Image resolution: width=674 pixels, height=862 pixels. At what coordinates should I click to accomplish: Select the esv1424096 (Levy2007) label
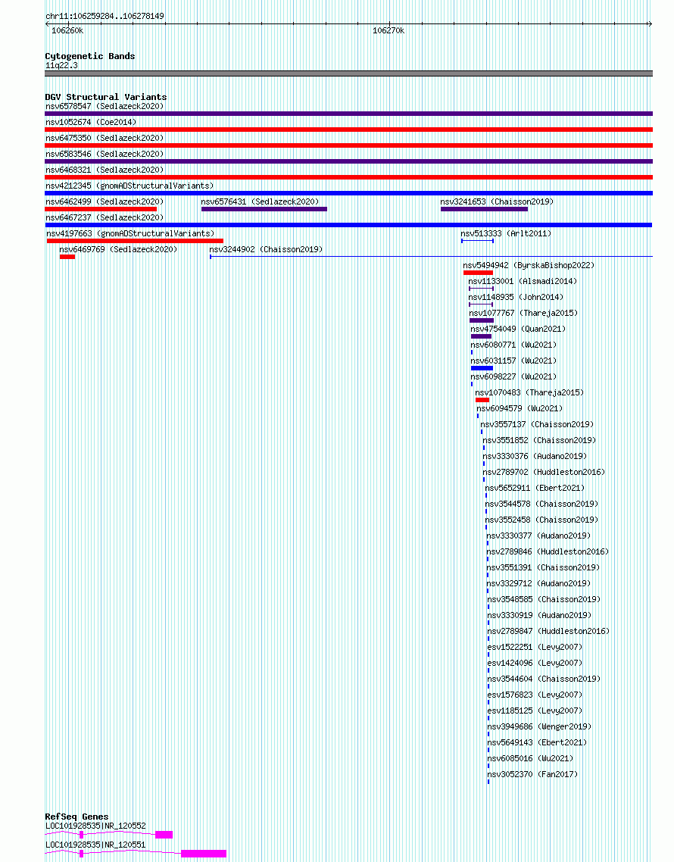tap(535, 664)
